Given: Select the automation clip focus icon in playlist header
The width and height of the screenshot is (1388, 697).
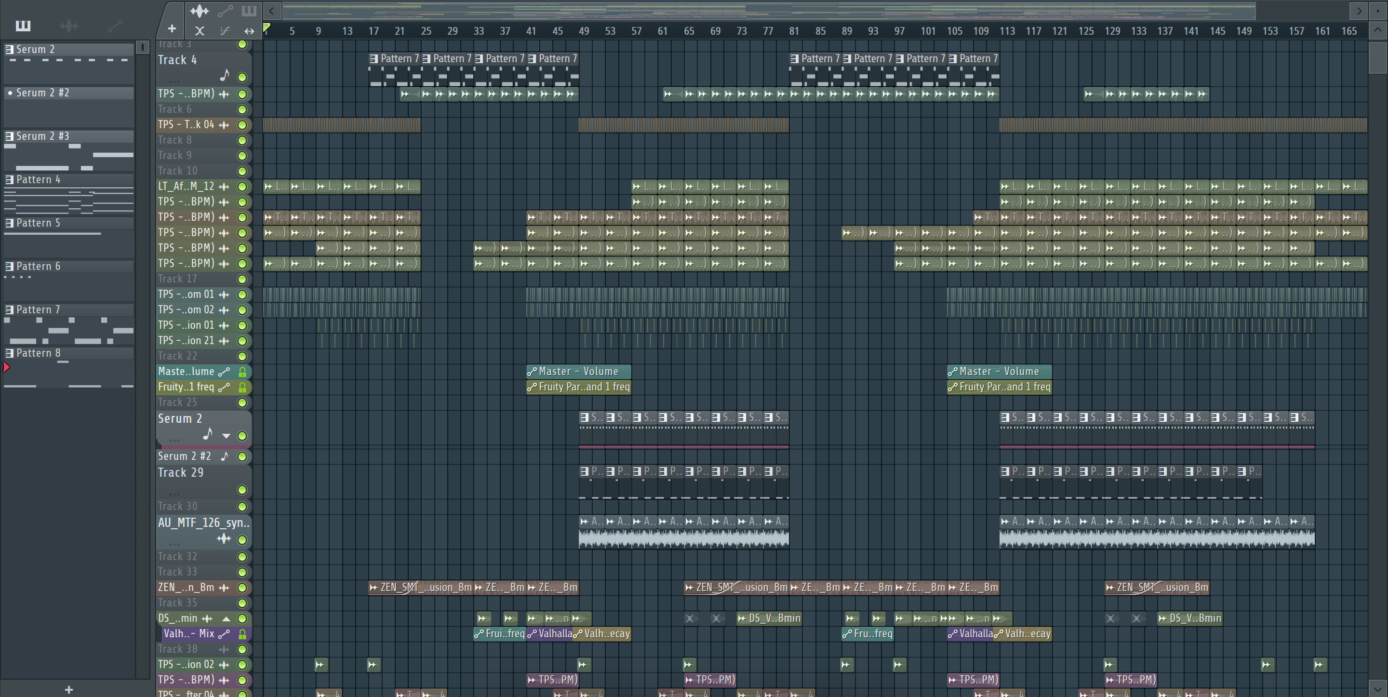Looking at the screenshot, I should pyautogui.click(x=225, y=10).
